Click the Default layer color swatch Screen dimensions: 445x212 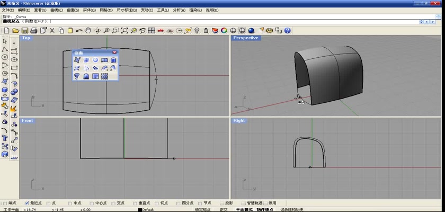(140, 209)
